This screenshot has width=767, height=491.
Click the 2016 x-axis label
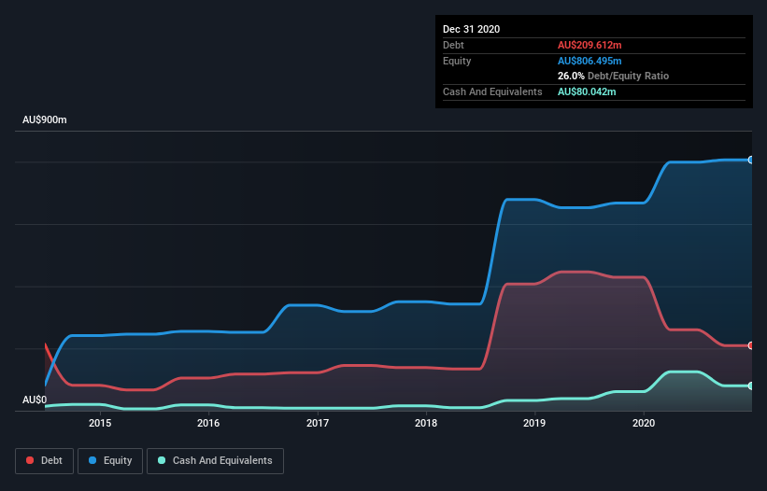[x=208, y=423]
